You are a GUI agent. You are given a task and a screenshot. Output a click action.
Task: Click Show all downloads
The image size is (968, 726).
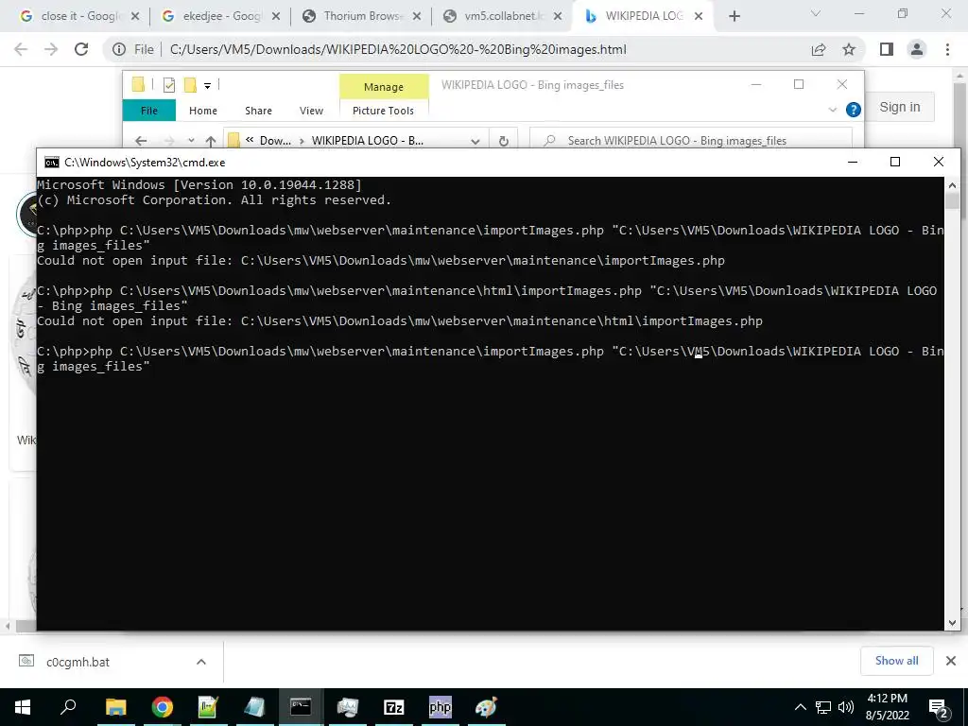(x=896, y=661)
